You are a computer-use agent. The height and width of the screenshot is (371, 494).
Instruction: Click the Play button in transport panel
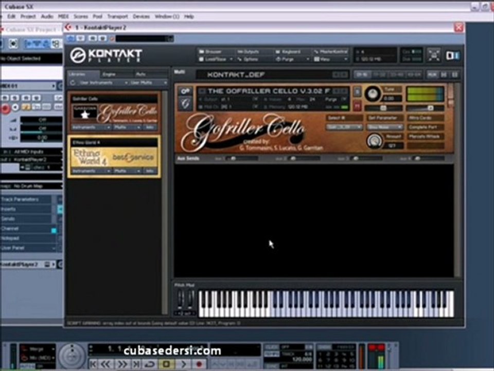[x=183, y=364]
